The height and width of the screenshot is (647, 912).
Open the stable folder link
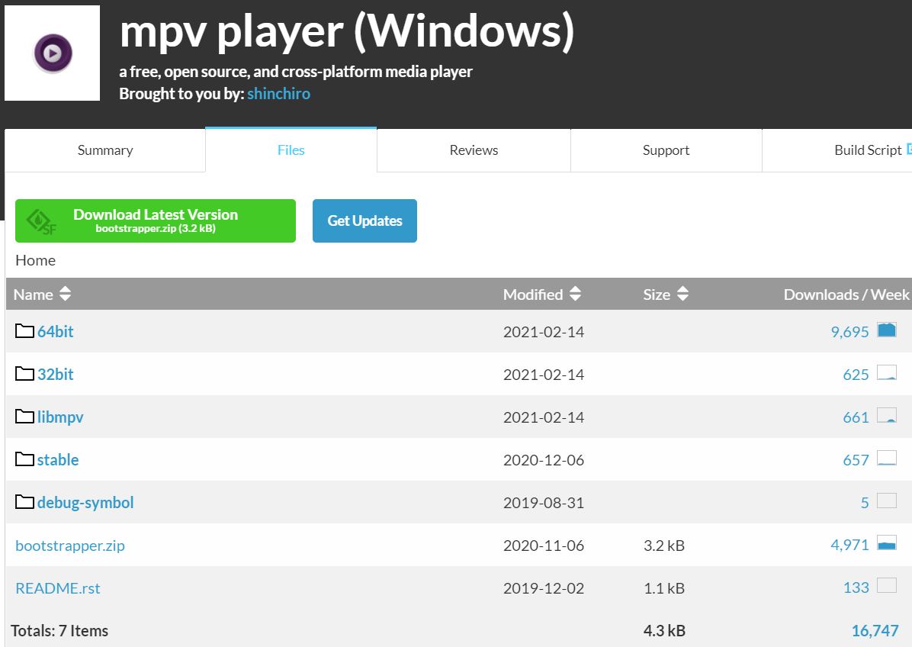58,459
